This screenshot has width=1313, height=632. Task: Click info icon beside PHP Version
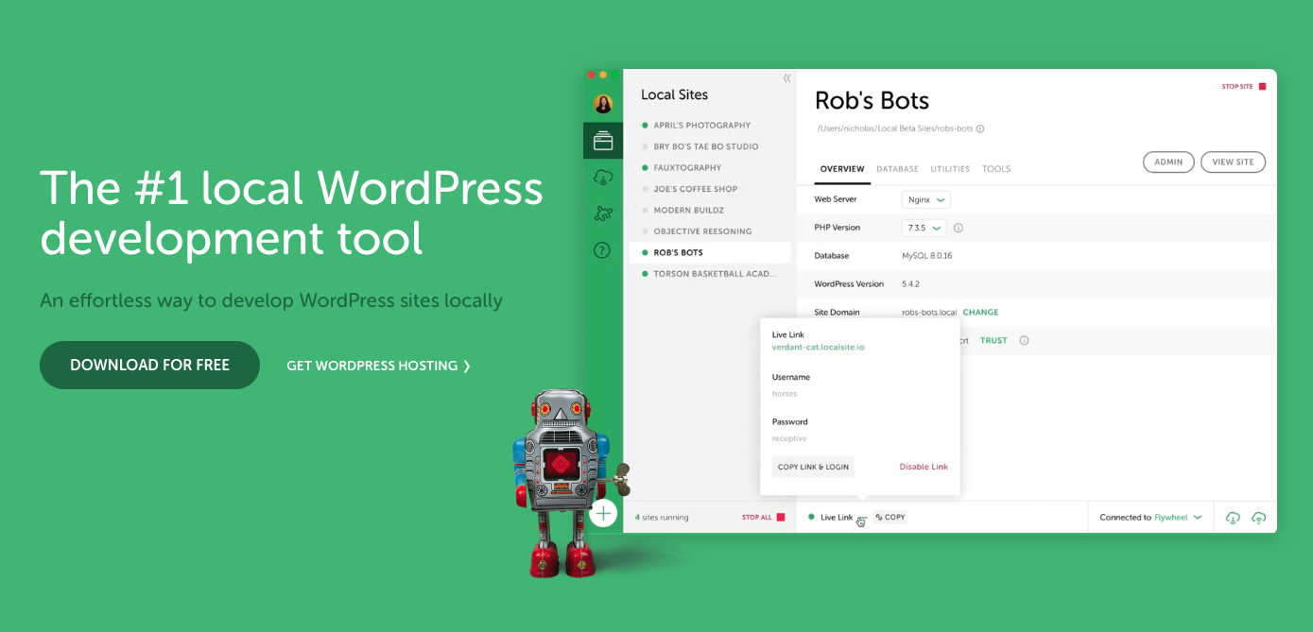coord(958,228)
